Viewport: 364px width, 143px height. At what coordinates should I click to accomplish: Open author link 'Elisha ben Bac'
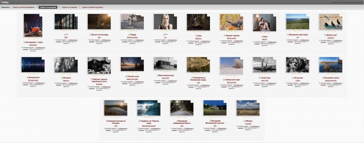[x=132, y=37]
